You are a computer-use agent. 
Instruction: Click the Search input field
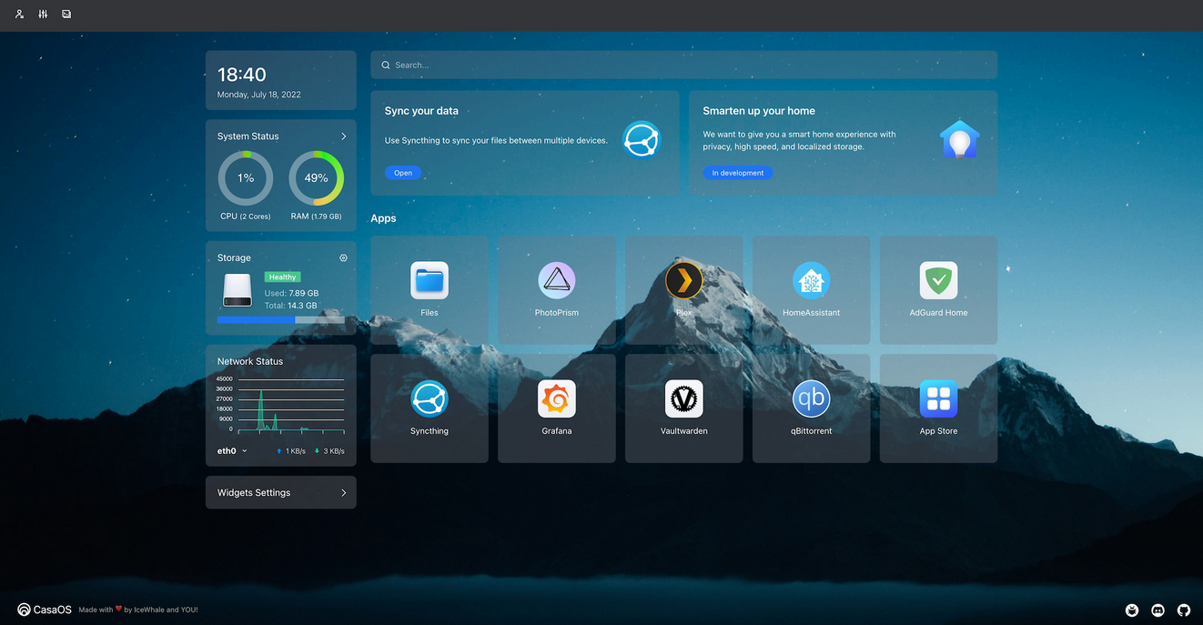[x=683, y=65]
